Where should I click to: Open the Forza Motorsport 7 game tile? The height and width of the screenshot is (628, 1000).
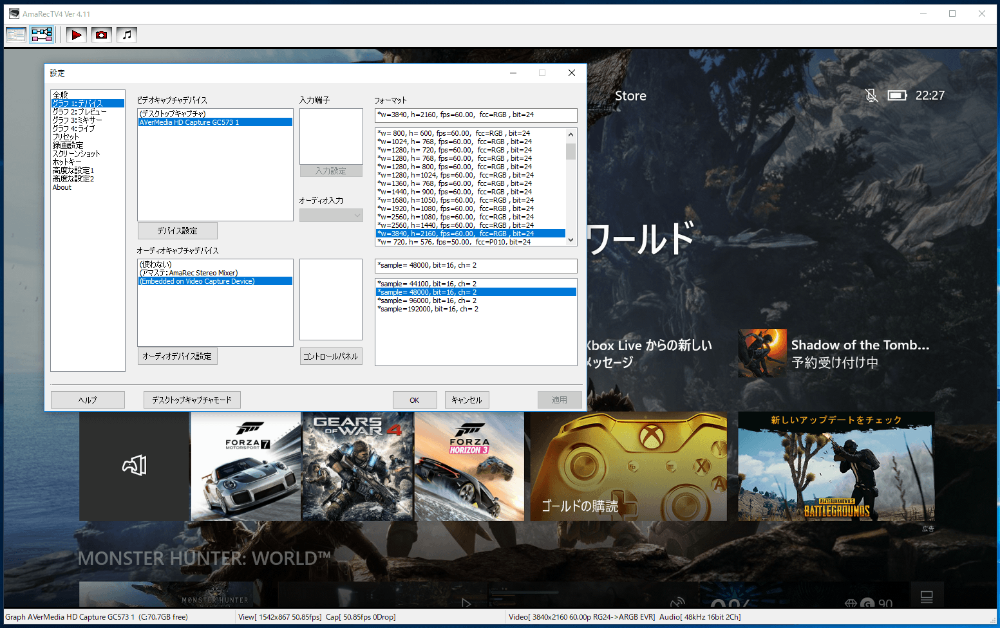[246, 466]
